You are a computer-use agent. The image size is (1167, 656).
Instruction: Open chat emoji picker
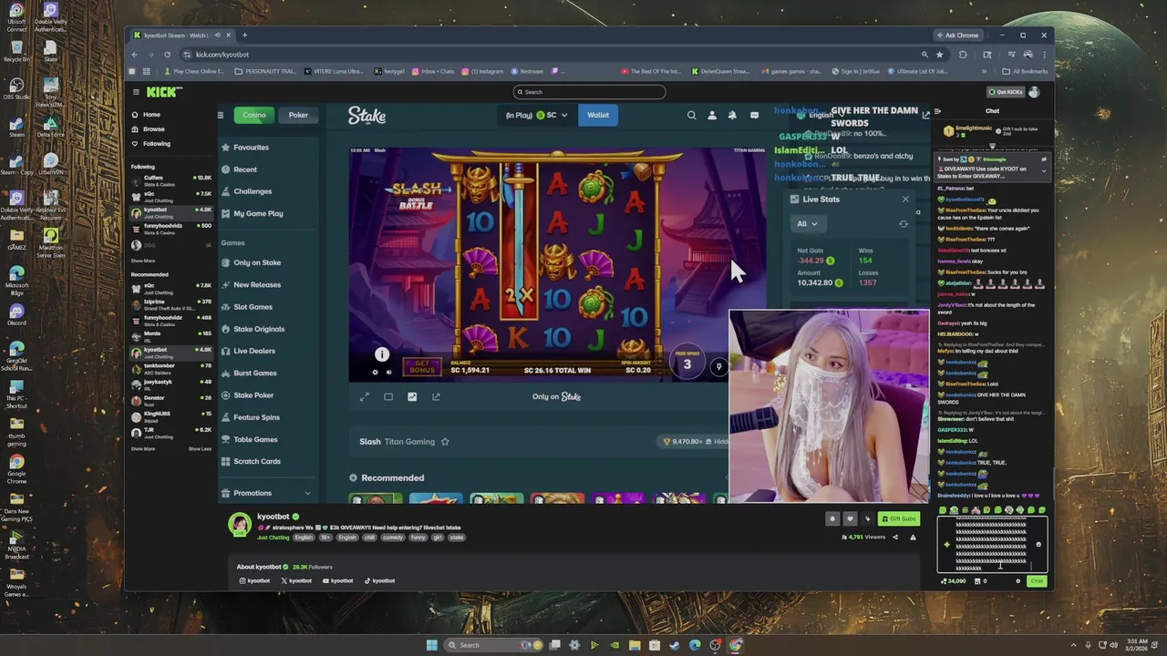[x=1038, y=545]
